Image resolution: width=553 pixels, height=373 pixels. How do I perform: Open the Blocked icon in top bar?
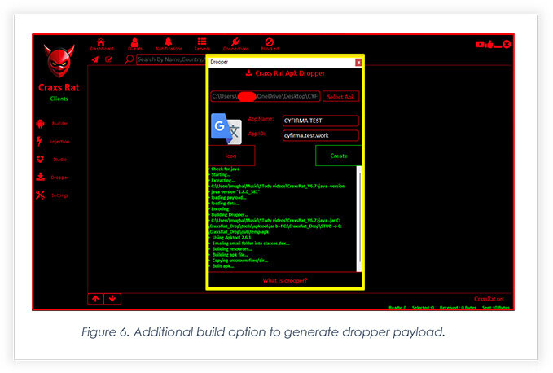coord(270,42)
